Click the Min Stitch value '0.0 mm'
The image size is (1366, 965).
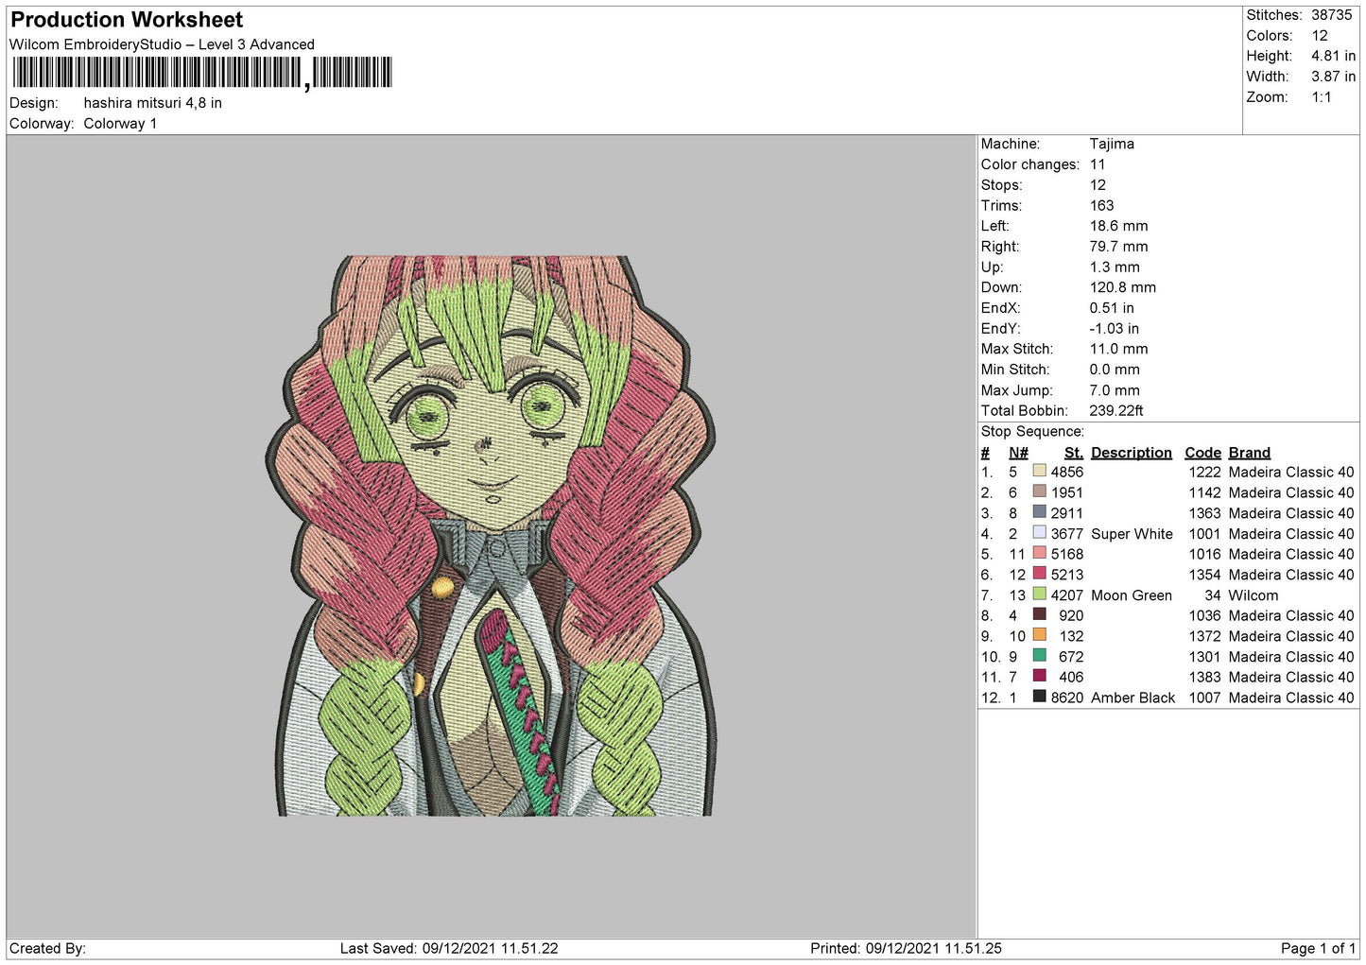(x=1115, y=370)
